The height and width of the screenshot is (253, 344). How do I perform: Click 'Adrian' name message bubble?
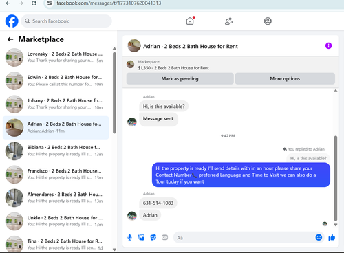coord(150,215)
